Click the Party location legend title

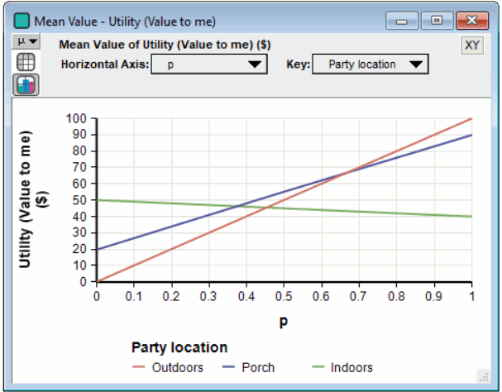pyautogui.click(x=179, y=347)
